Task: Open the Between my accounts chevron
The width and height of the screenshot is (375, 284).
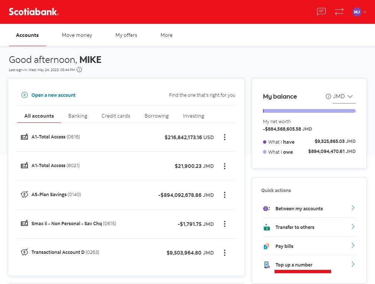Action: (x=353, y=208)
